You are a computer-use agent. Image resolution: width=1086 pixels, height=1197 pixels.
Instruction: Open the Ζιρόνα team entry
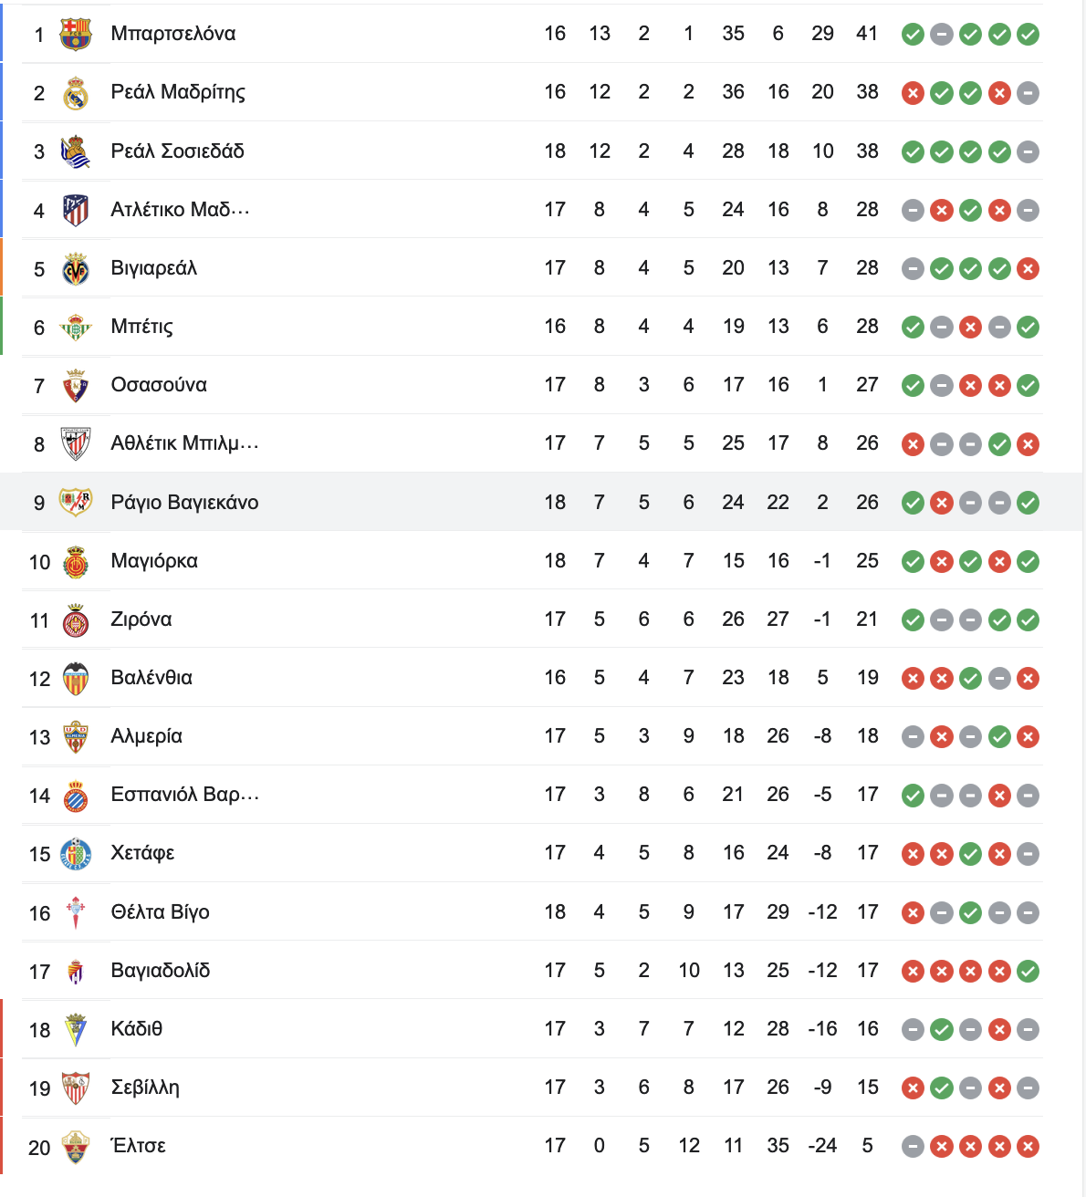141,619
